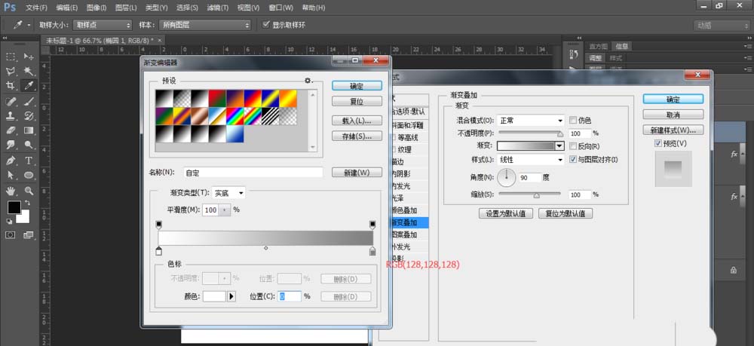Screen dimensions: 754x346
Task: Click the 设置为默认值 button
Action: coord(506,213)
